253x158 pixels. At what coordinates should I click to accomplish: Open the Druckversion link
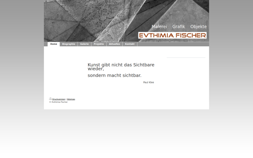coord(59,99)
